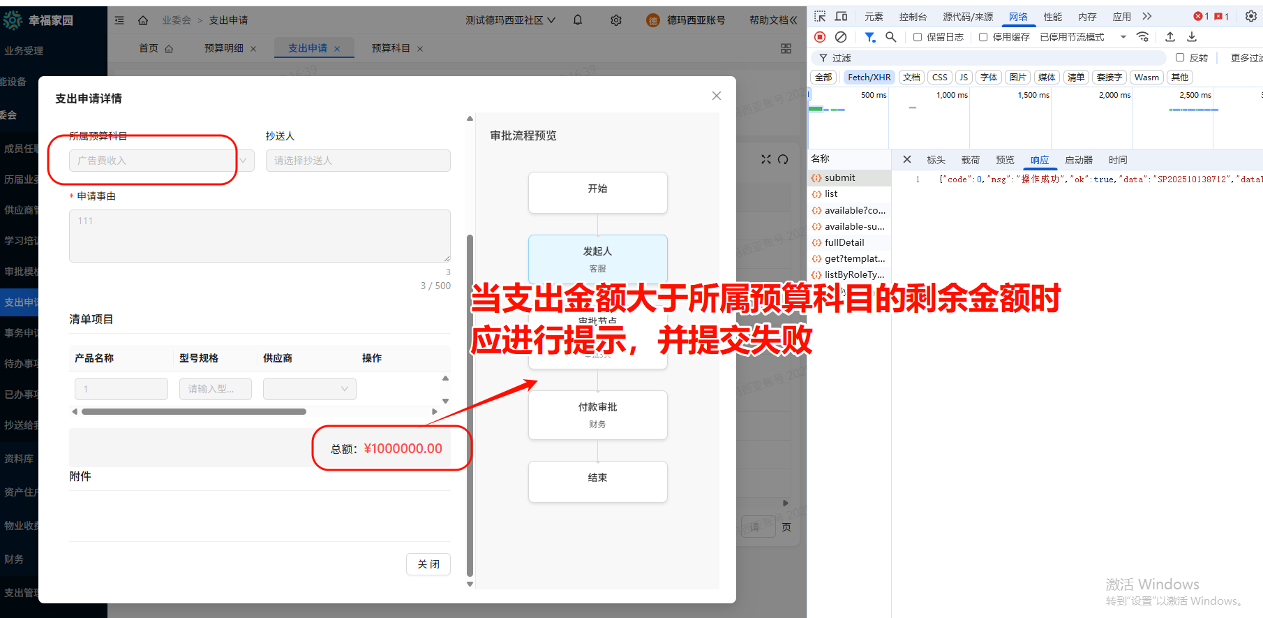Click the refresh icon beside fullscreen
This screenshot has width=1263, height=618.
[x=783, y=159]
